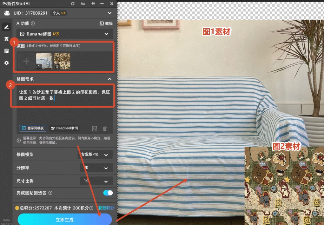Click the plus tile to add an image

[26, 61]
